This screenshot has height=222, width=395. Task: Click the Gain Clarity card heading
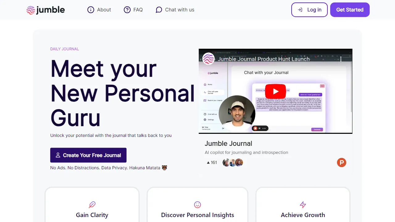click(x=92, y=215)
